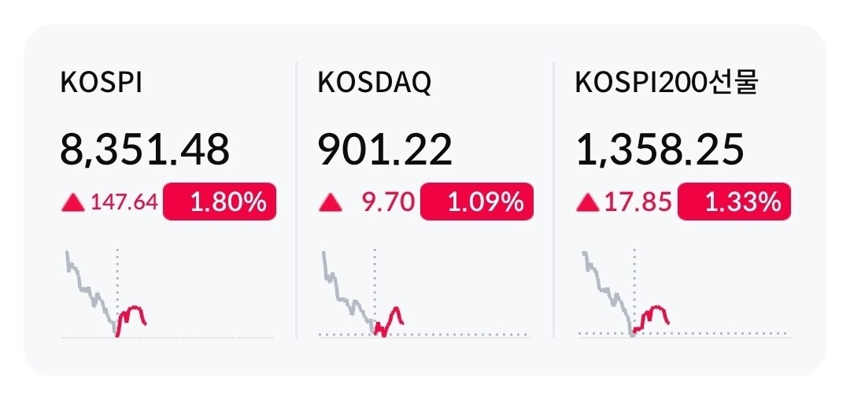Image resolution: width=850 pixels, height=396 pixels.
Task: Click the futures value 1,358.25
Action: [660, 151]
